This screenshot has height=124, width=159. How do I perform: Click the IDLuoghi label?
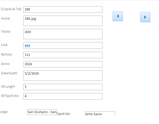click(8, 87)
